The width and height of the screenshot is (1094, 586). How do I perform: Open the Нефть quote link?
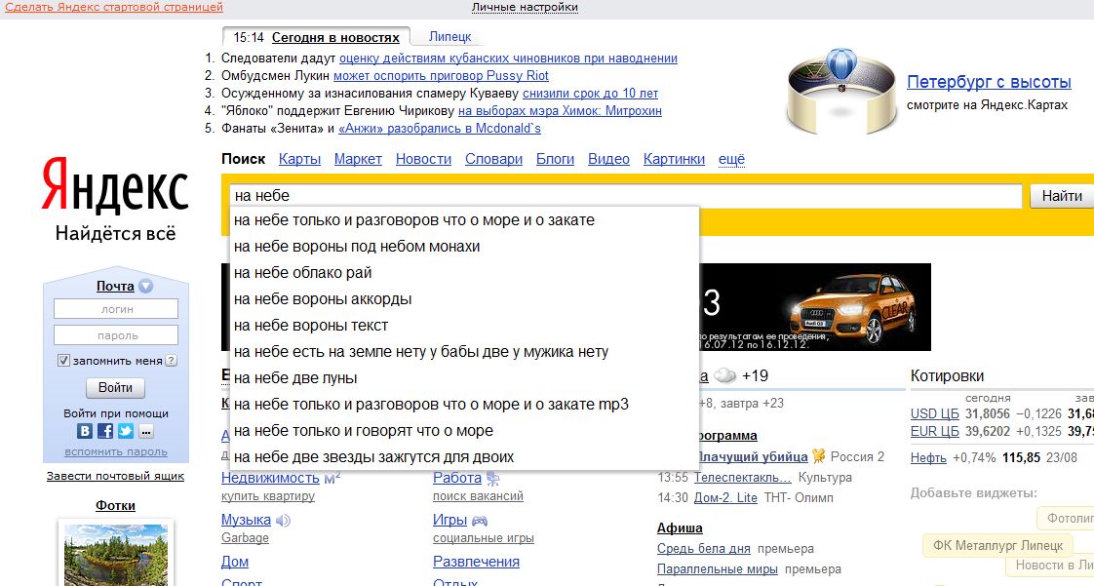[928, 457]
